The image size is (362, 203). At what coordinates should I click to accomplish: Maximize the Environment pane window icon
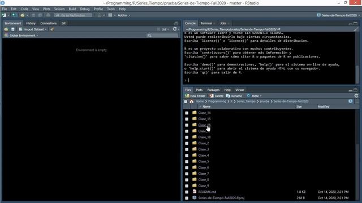point(176,23)
